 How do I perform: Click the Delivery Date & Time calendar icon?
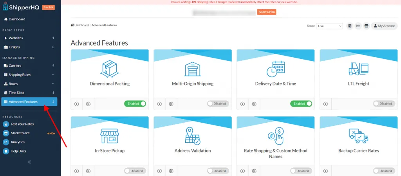(x=276, y=69)
